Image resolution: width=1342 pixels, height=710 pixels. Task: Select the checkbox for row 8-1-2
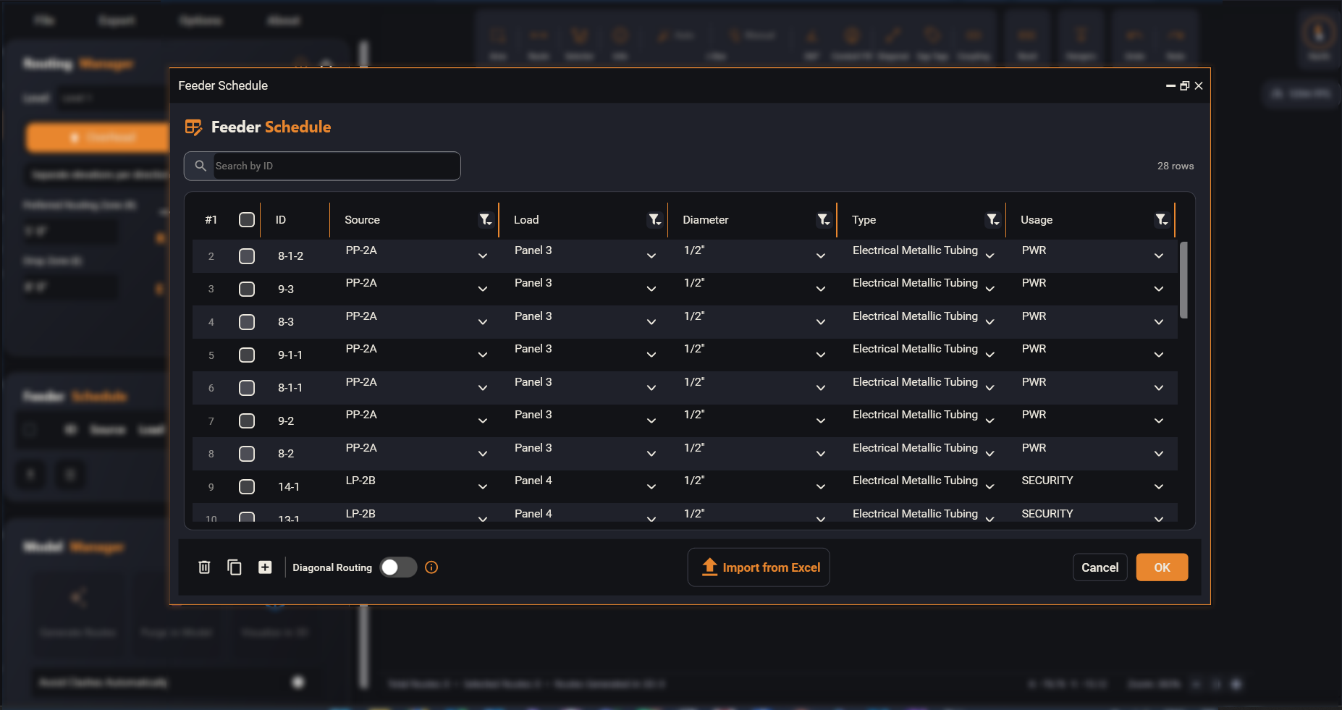point(247,256)
